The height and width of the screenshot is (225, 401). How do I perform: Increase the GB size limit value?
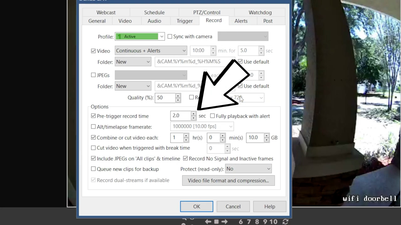267,135
